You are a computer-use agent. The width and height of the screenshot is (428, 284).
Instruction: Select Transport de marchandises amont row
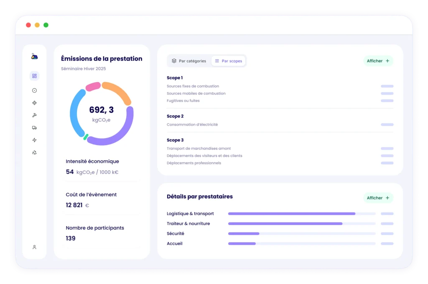point(280,148)
